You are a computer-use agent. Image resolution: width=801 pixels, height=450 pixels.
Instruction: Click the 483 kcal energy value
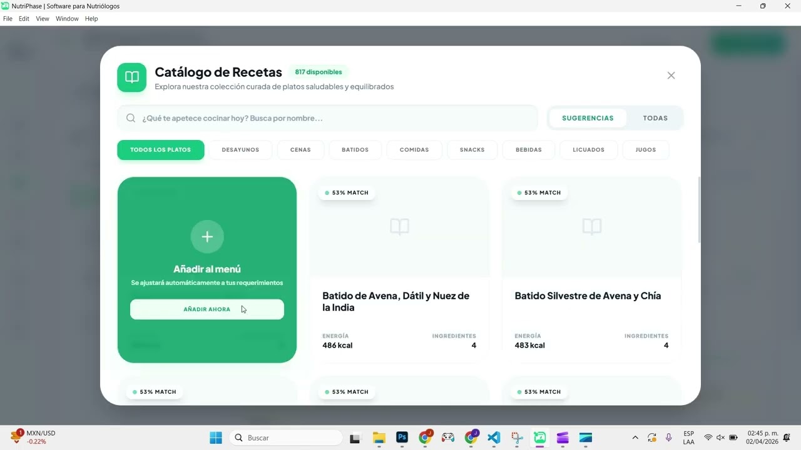point(529,346)
